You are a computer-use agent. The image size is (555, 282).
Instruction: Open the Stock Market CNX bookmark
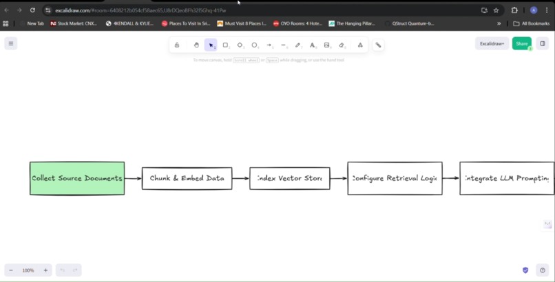point(74,23)
